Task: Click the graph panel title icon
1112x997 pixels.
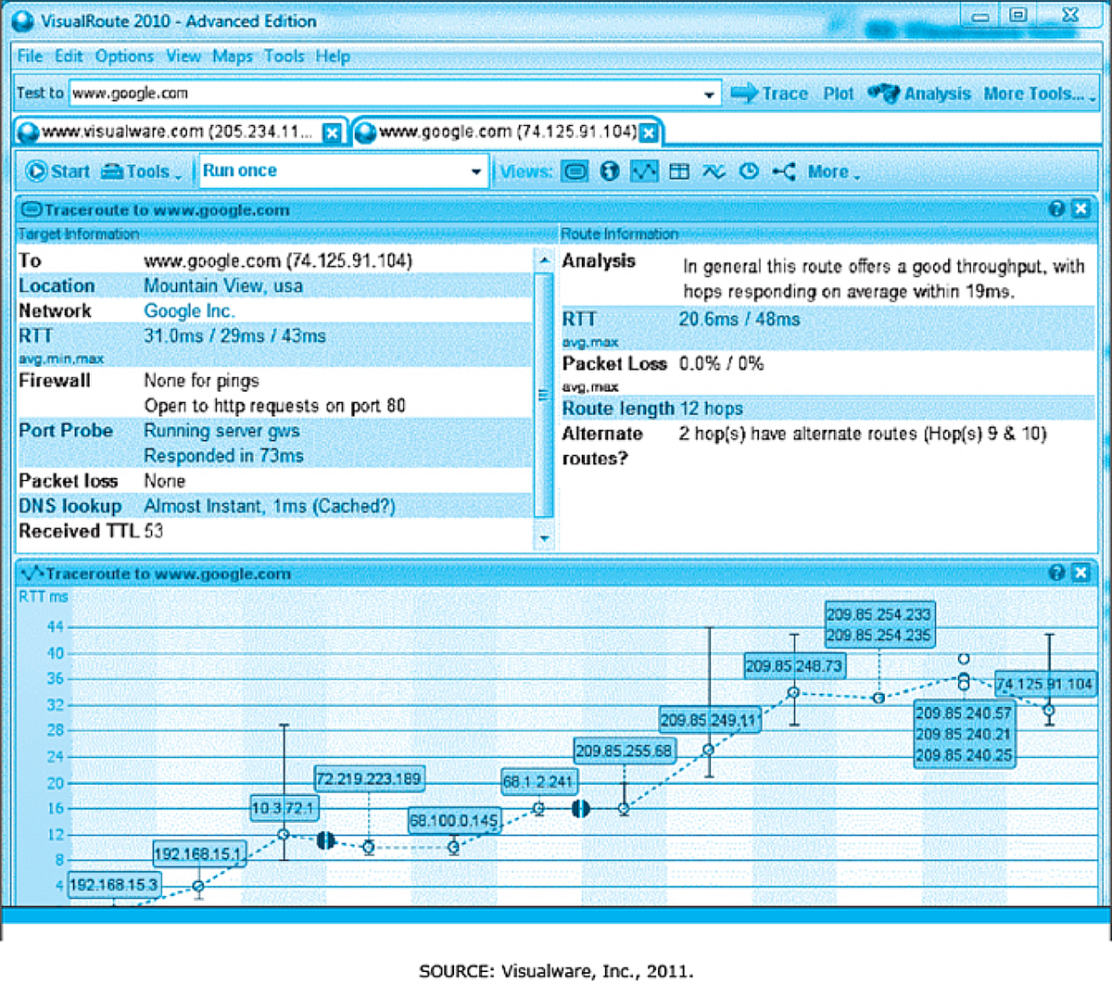Action: 32,574
